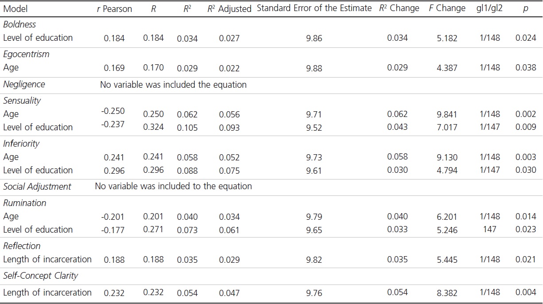Click the 'Sensuality' section heading
The image size is (543, 304).
pos(22,101)
